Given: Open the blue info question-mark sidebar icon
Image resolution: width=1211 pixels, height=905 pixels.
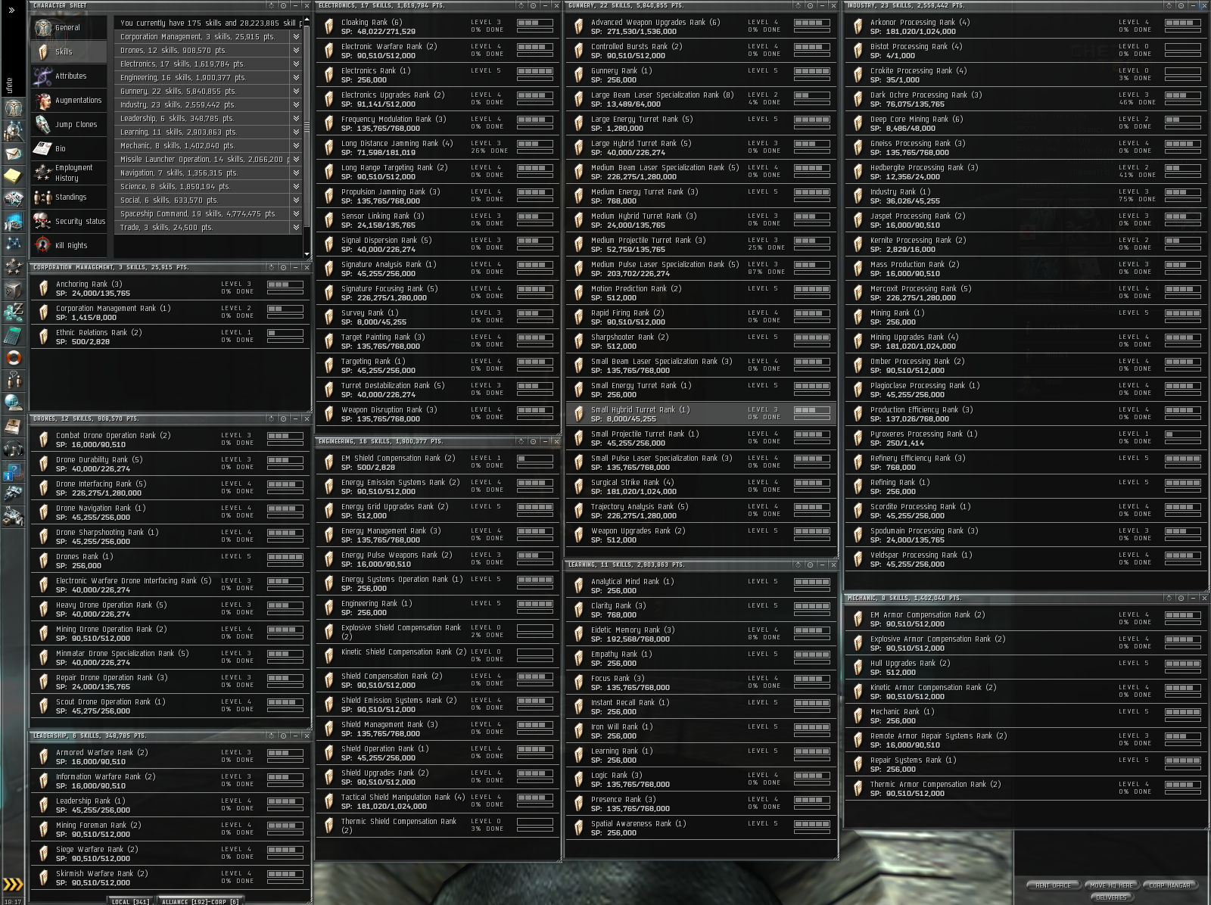Looking at the screenshot, I should [13, 472].
